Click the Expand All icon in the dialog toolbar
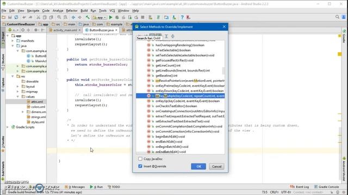Viewport: 348px width, 195px height. (x=166, y=36)
